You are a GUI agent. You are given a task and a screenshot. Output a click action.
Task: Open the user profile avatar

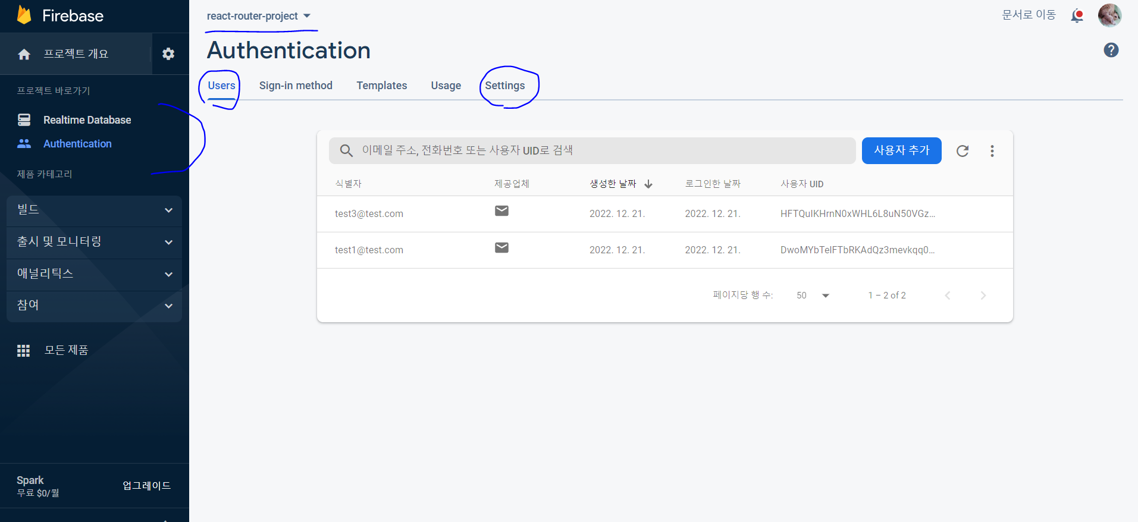1109,15
